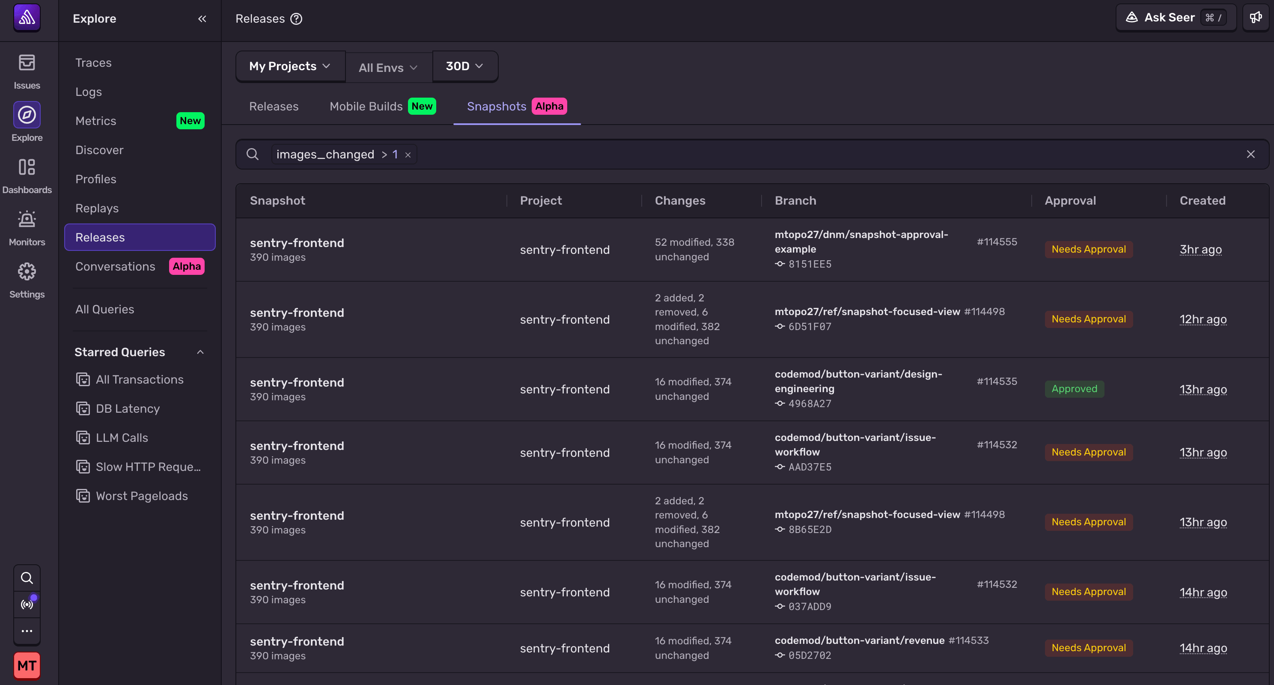Open the Dashboards section

click(x=27, y=176)
